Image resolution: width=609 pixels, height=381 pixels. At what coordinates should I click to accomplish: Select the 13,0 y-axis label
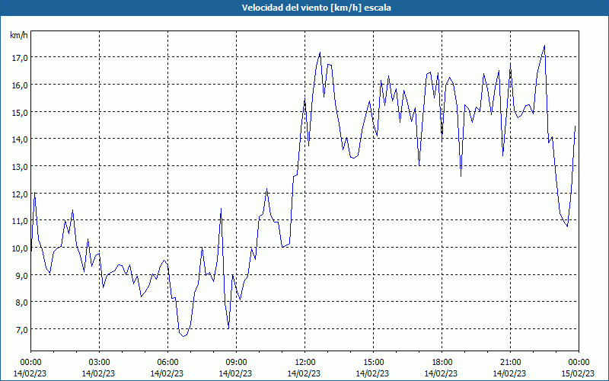point(20,166)
